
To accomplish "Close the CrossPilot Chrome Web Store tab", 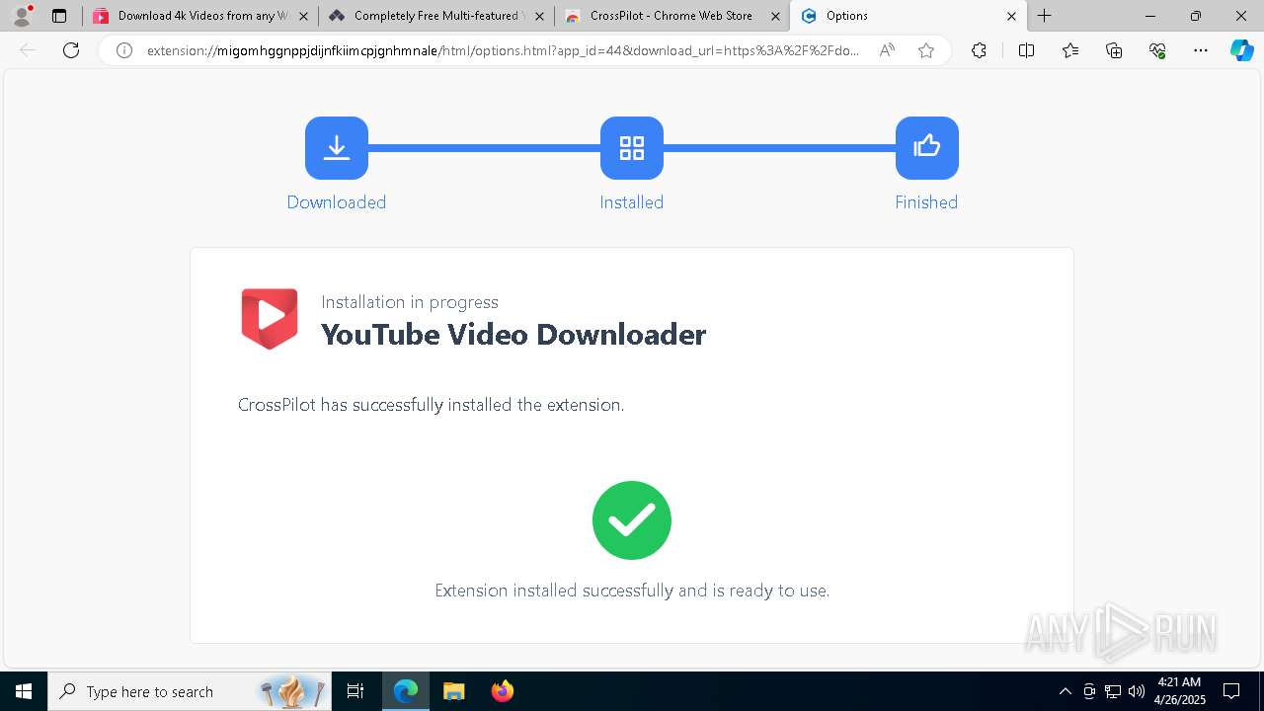I will (x=775, y=16).
